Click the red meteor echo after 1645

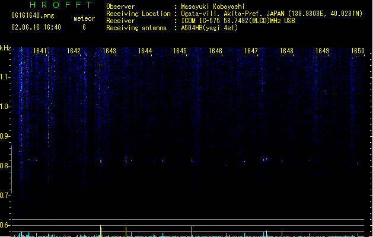click(x=192, y=161)
